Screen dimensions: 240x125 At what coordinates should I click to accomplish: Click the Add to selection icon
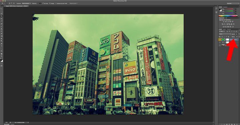pyautogui.click(x=9, y=3)
